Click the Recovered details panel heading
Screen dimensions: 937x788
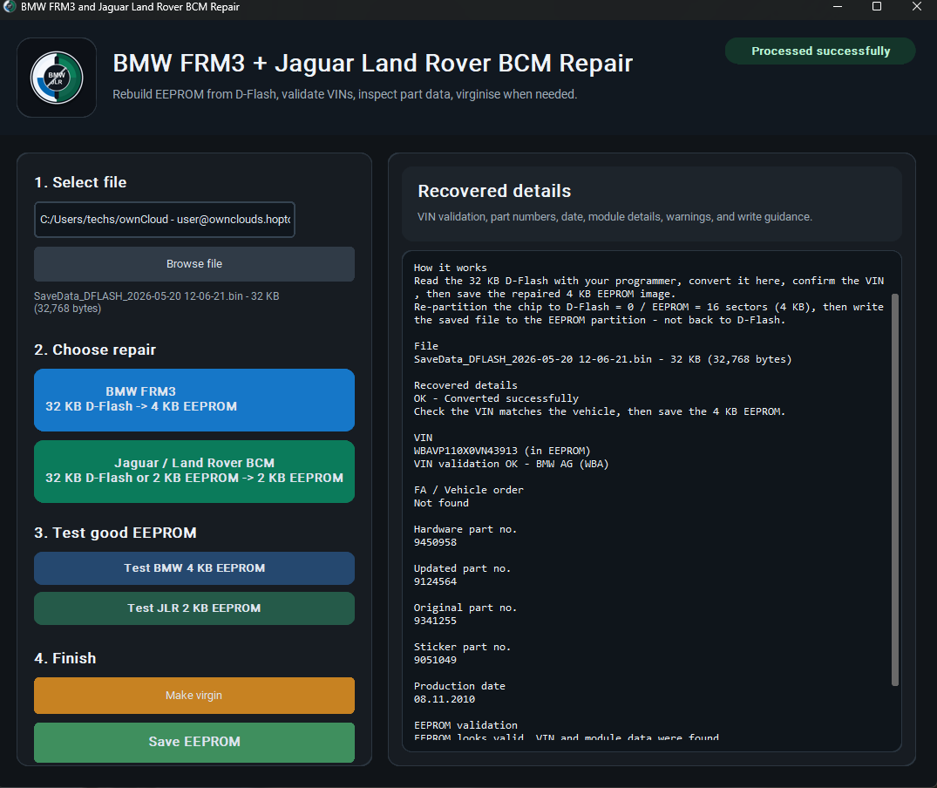(494, 191)
